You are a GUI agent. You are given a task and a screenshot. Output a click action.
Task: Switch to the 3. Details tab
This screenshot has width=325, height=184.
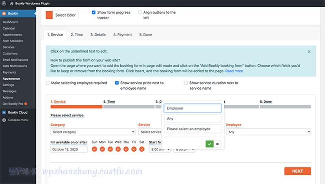[98, 35]
